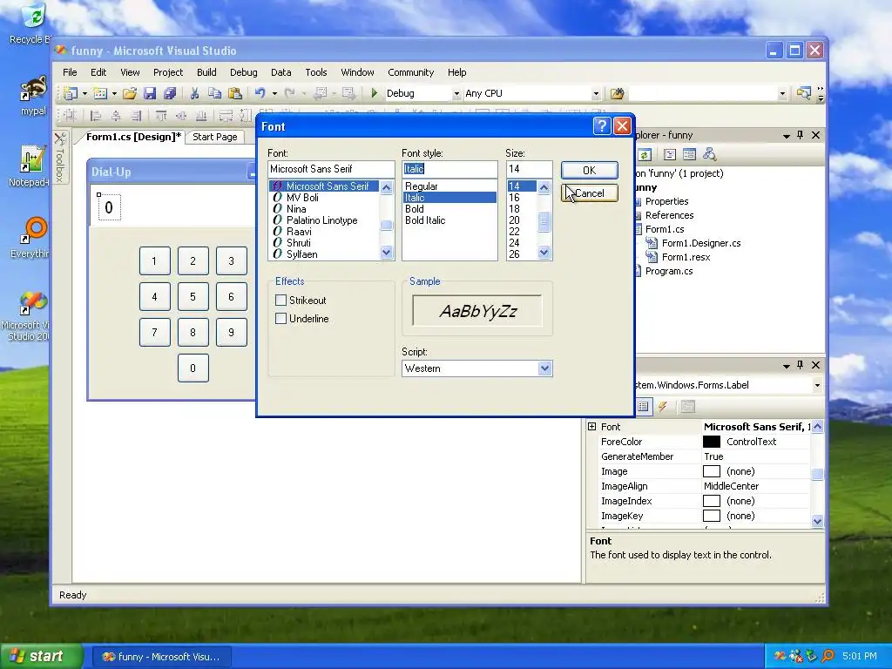Click the Font dialog help question mark
892x669 pixels.
click(602, 125)
